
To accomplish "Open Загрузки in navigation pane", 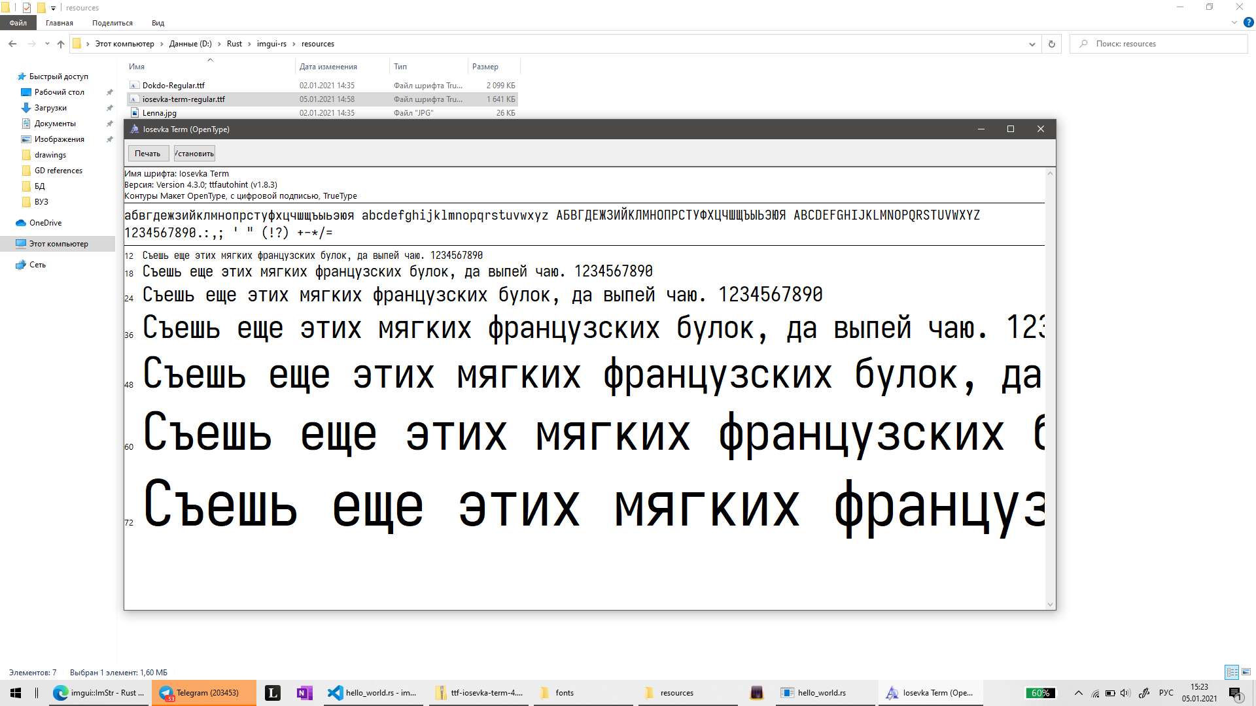I will pos(50,108).
